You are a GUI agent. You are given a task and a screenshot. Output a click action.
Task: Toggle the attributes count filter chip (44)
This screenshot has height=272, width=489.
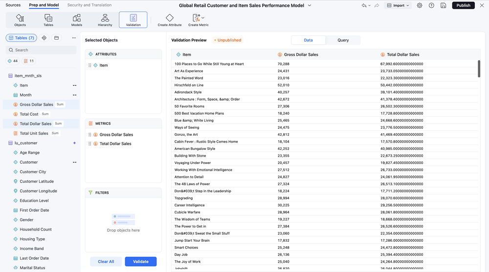pos(13,61)
